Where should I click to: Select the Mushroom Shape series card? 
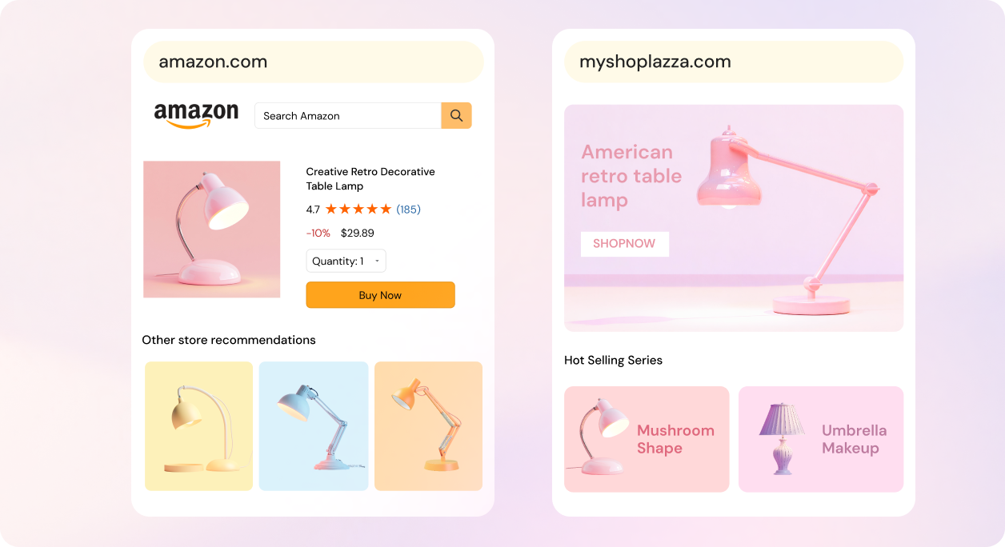point(647,439)
